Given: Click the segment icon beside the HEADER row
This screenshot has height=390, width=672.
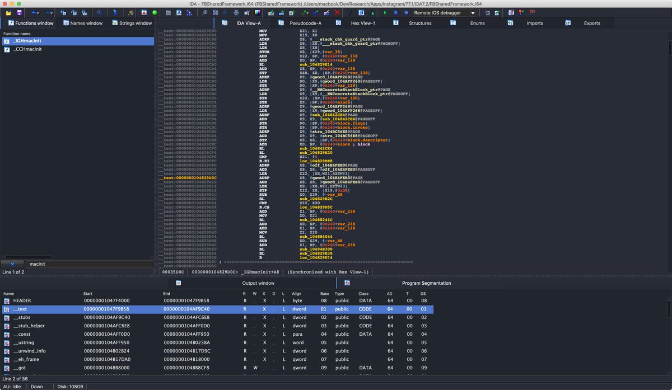Looking at the screenshot, I should pos(7,300).
